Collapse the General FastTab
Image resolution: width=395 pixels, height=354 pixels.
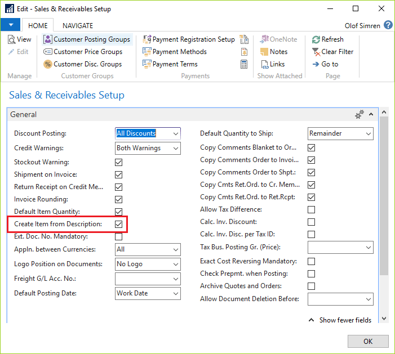pyautogui.click(x=371, y=114)
